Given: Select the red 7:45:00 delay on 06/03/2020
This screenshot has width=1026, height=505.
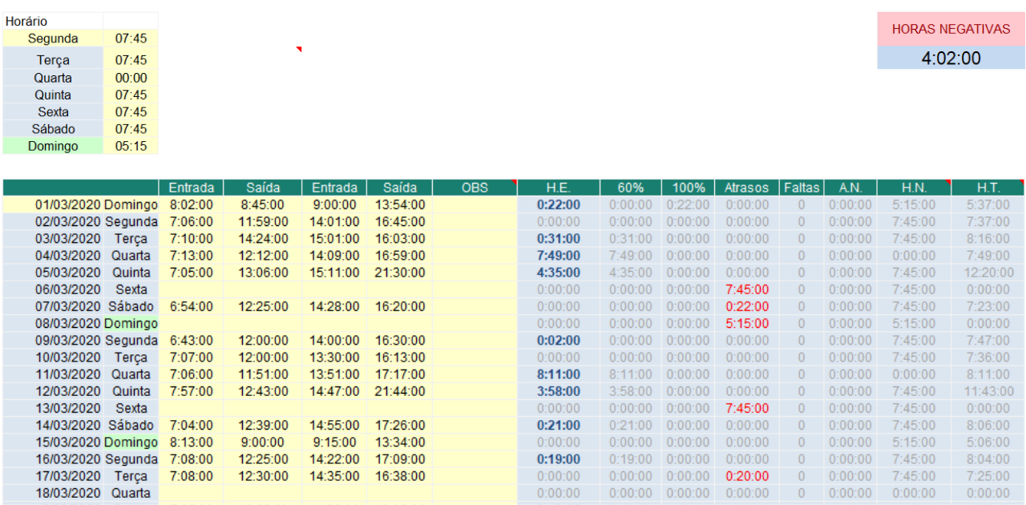Looking at the screenshot, I should 746,289.
